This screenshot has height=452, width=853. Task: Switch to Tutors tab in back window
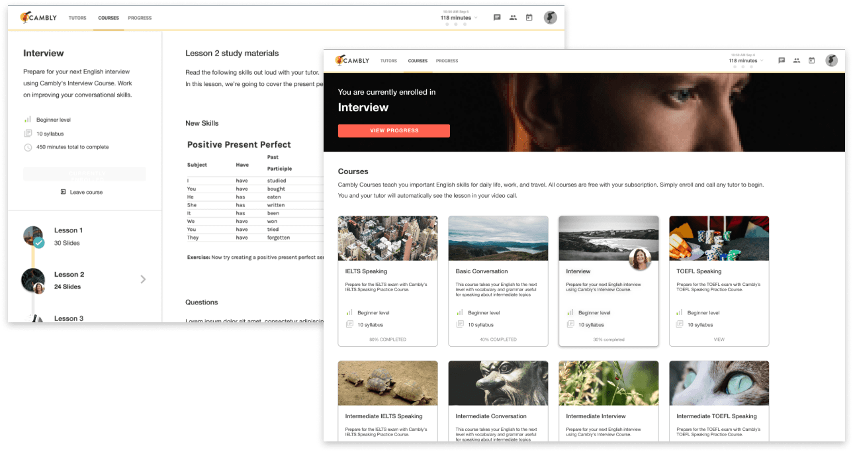pos(77,18)
